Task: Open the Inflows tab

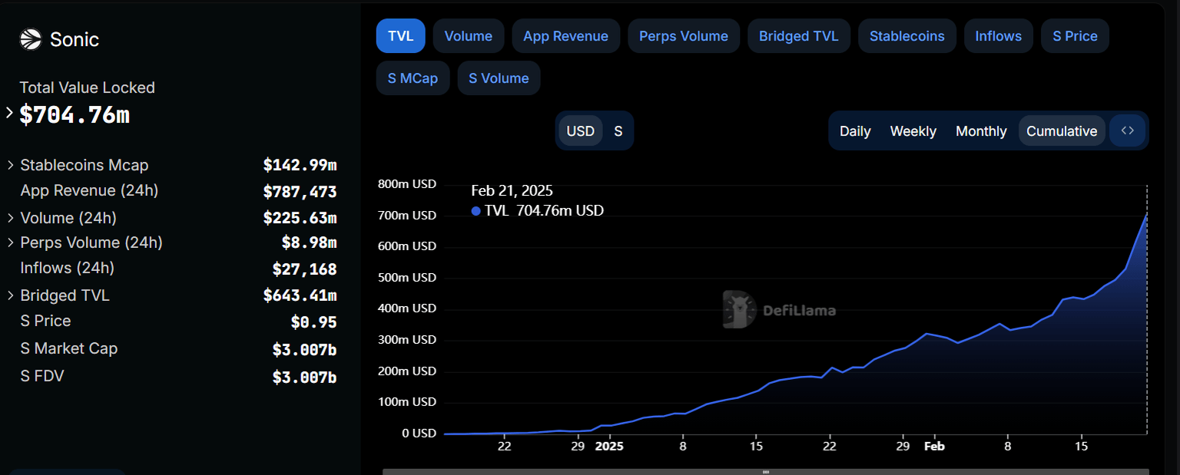Action: coord(998,35)
